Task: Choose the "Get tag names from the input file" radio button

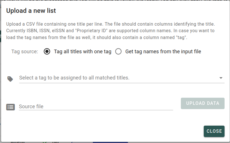Action: (119, 52)
